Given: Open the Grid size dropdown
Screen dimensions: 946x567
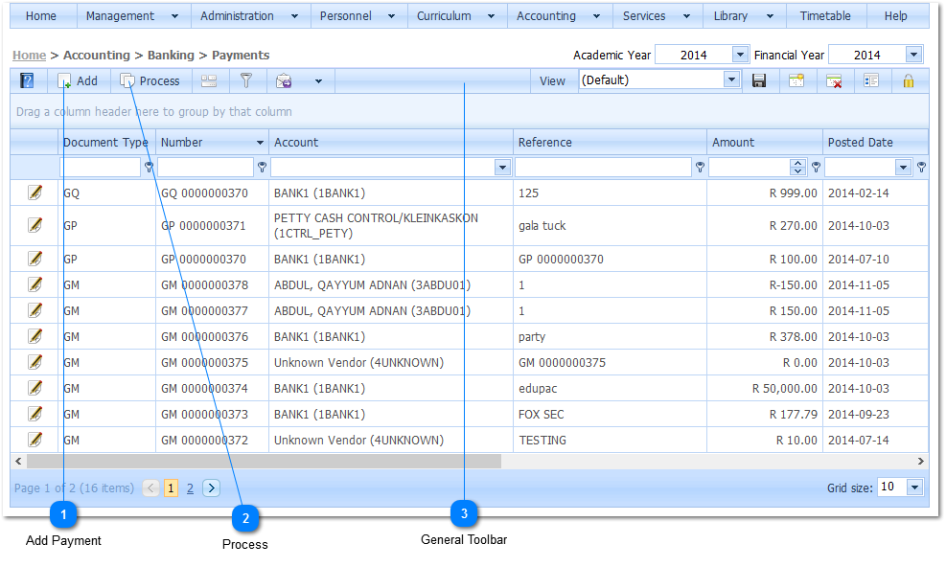Looking at the screenshot, I should click(x=914, y=487).
